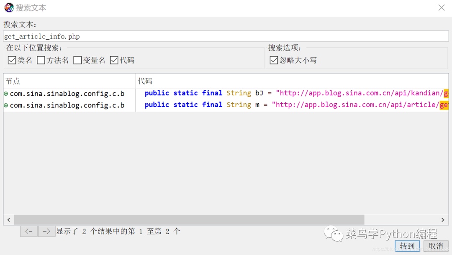This screenshot has height=255, width=452.
Task: Click the 节点 column header
Action: point(69,81)
